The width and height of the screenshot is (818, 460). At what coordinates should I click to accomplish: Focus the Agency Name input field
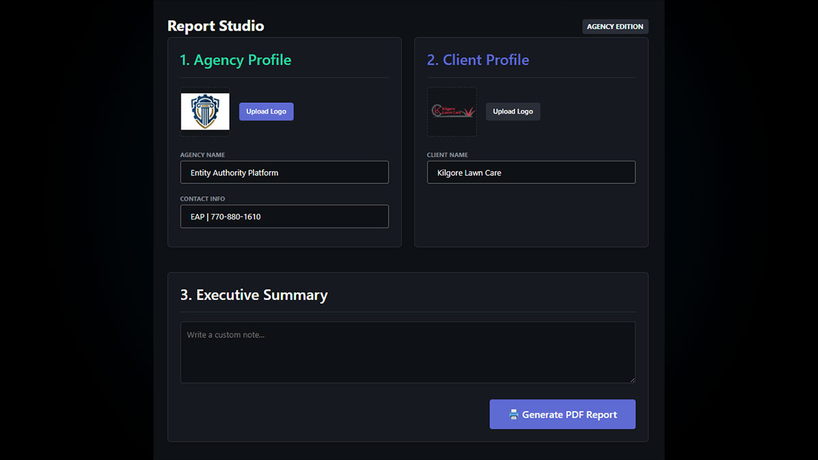pos(284,172)
